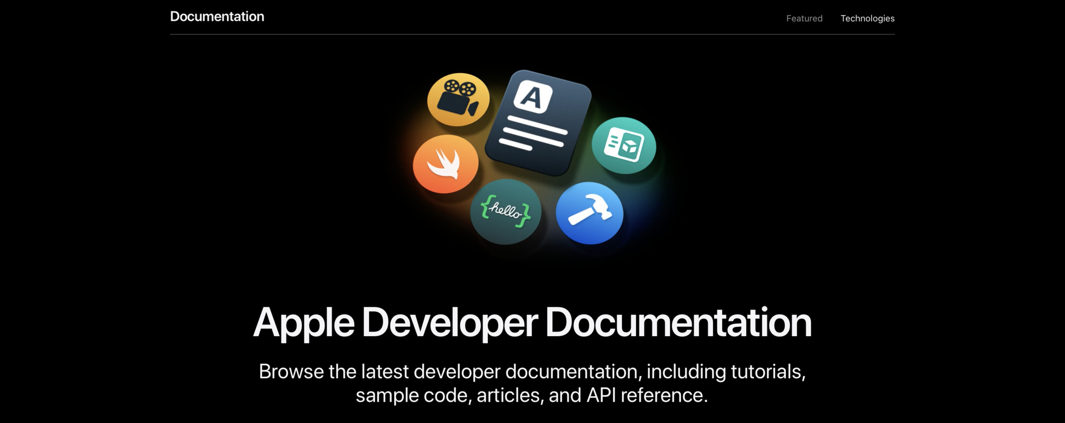
Task: Click the blue hammer icon
Action: tap(590, 213)
